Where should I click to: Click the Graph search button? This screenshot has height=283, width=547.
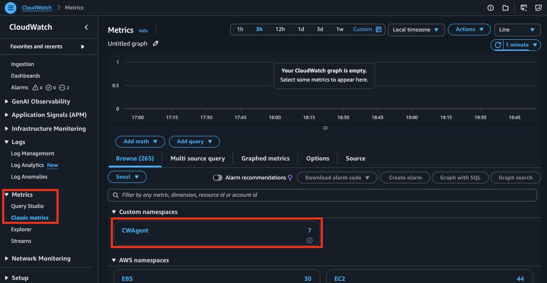[516, 178]
